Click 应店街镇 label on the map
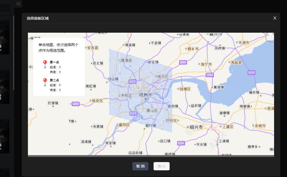The height and width of the screenshot is (177, 287). (135, 153)
